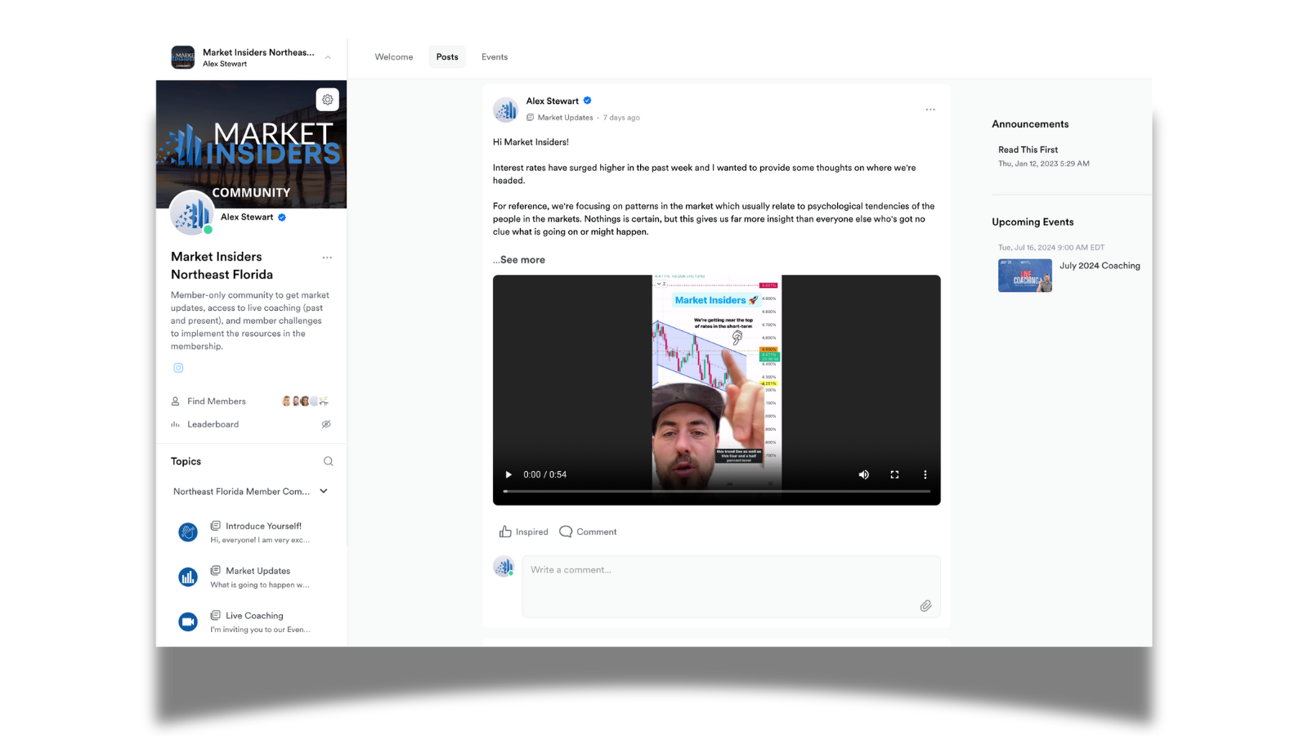Image resolution: width=1308 pixels, height=736 pixels.
Task: Open video more options menu
Action: point(925,474)
